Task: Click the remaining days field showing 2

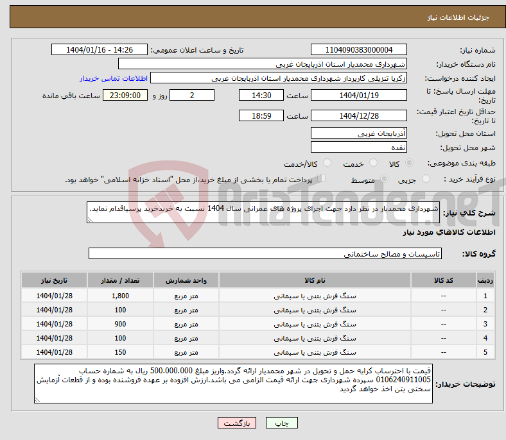Action: tap(192, 96)
